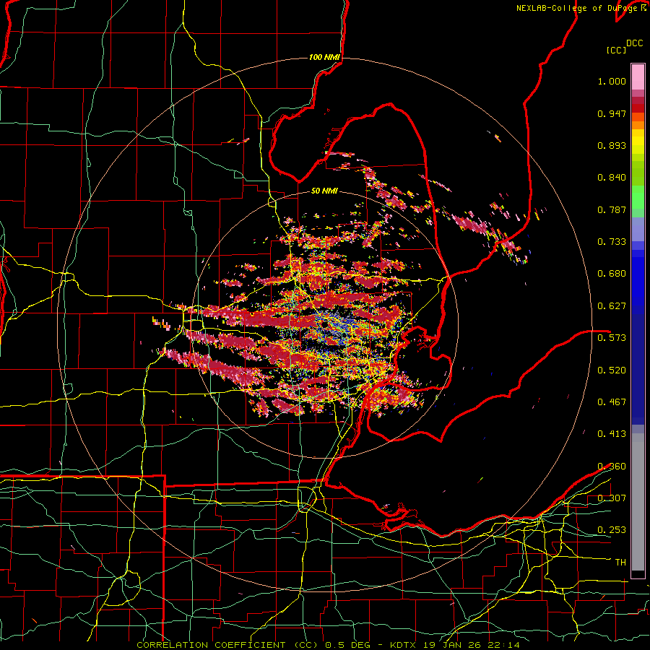
Task: Select the 0.573 scale value
Action: (612, 338)
